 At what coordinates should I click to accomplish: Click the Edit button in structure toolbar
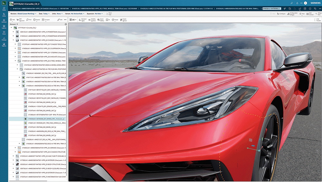[60, 20]
